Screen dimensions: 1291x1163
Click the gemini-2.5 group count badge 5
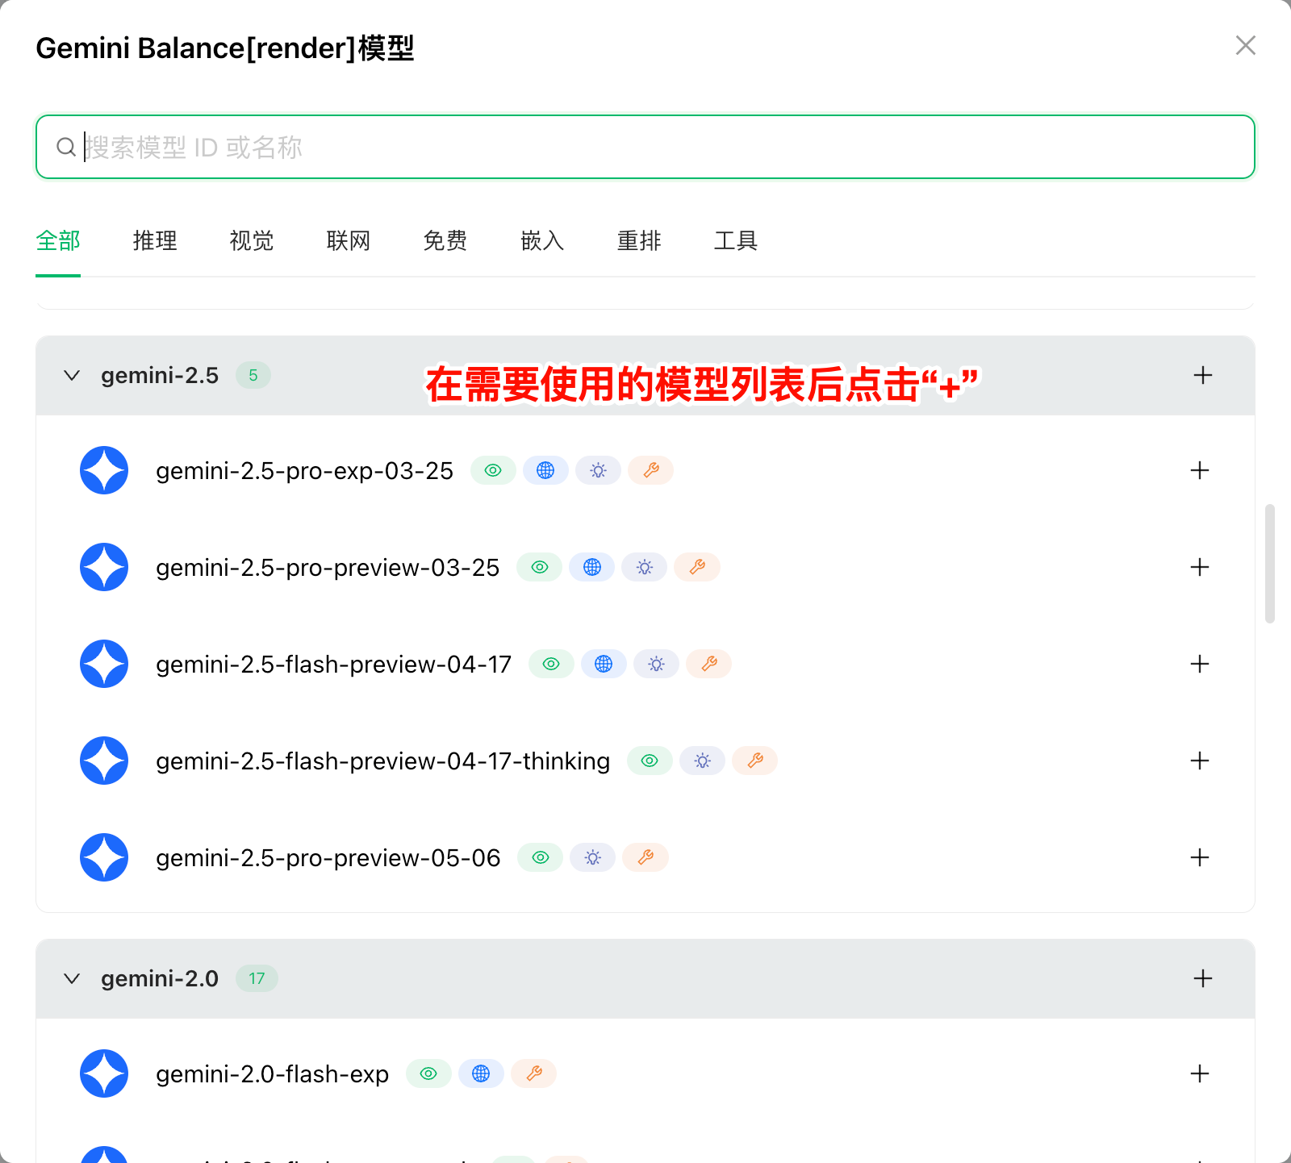[253, 375]
